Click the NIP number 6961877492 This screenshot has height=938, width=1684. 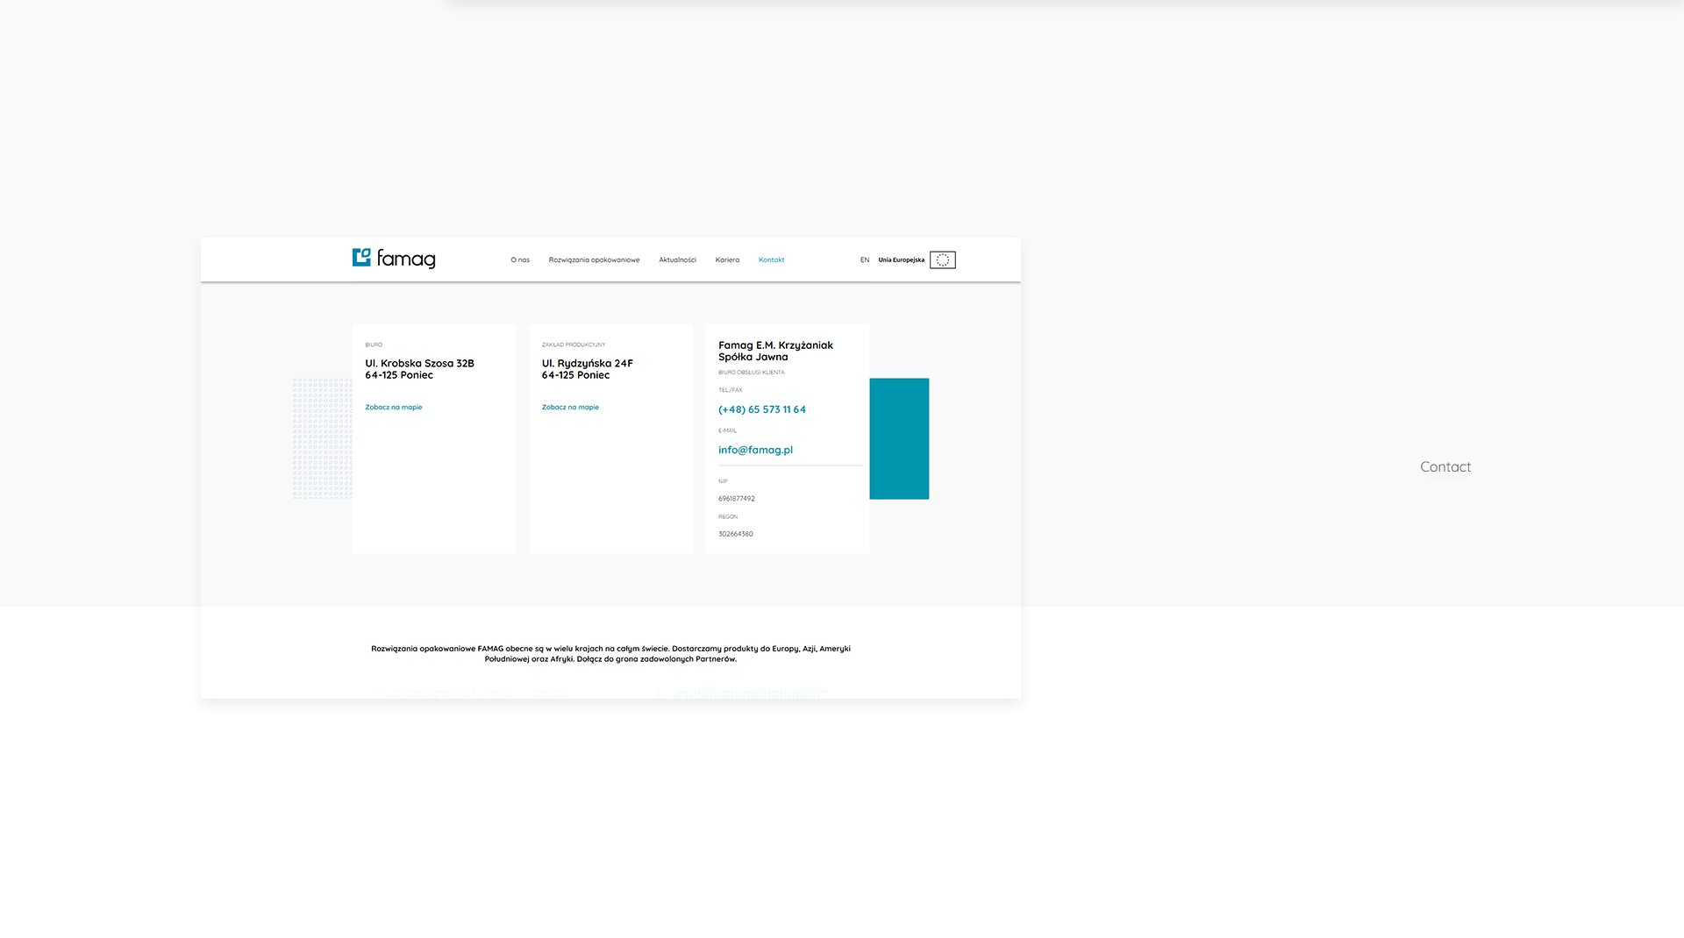pyautogui.click(x=736, y=499)
